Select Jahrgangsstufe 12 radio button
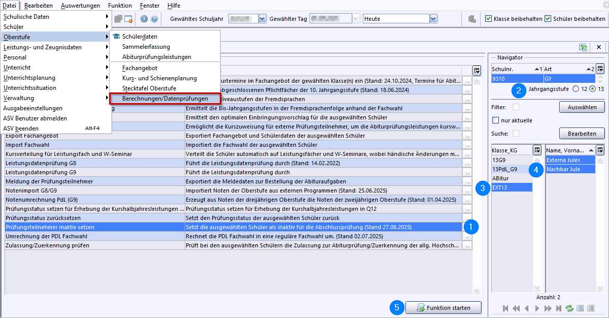The height and width of the screenshot is (318, 609). coord(576,89)
